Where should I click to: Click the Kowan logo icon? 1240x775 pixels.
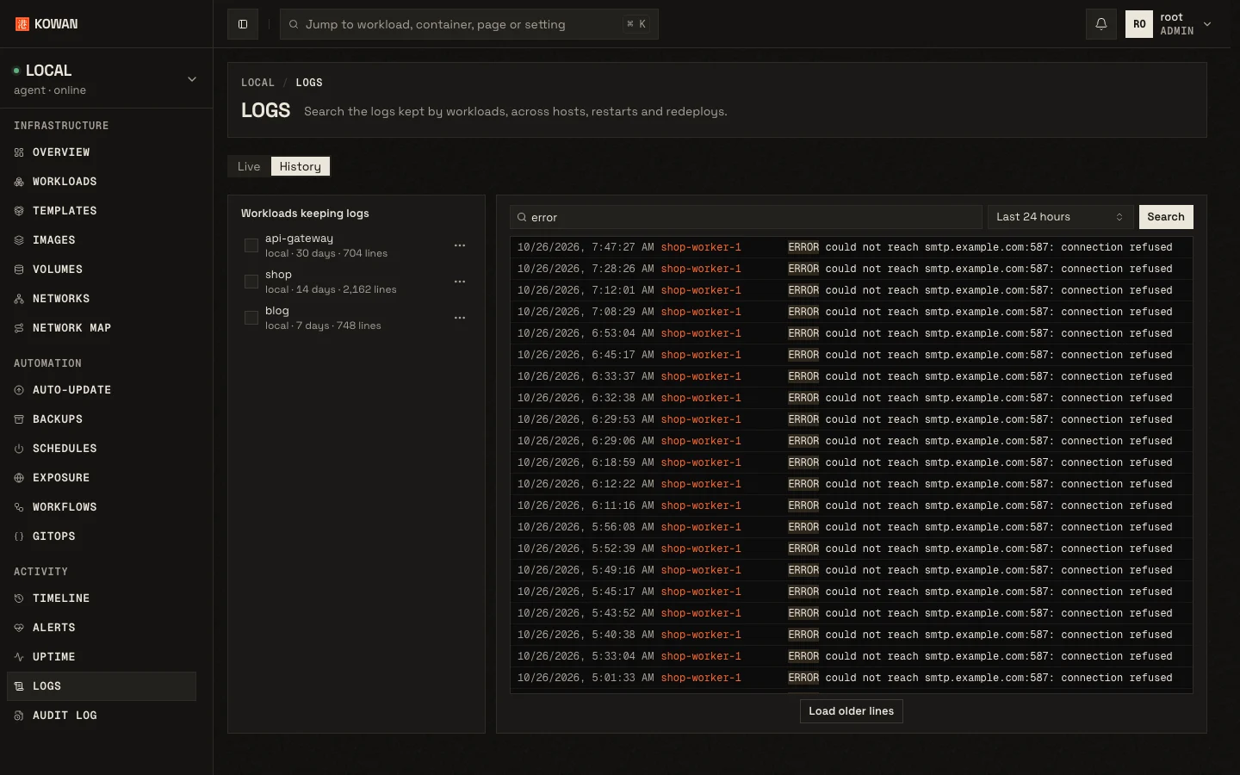click(22, 24)
